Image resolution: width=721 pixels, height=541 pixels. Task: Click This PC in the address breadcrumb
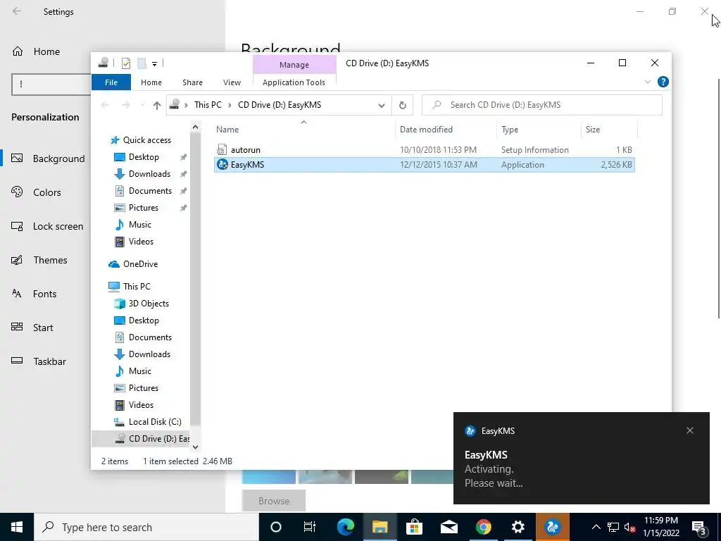tap(208, 105)
